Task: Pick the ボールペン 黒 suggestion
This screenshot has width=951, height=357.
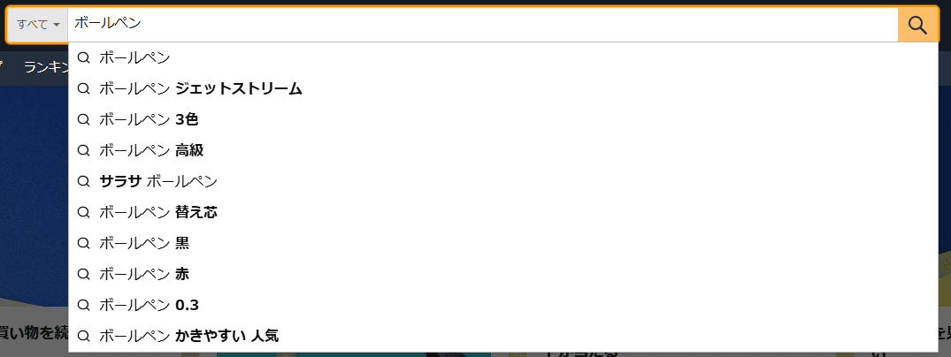Action: 503,243
